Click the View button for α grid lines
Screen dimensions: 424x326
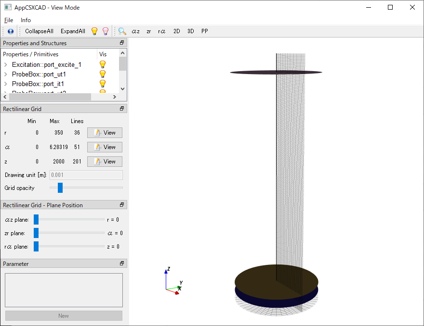click(105, 147)
